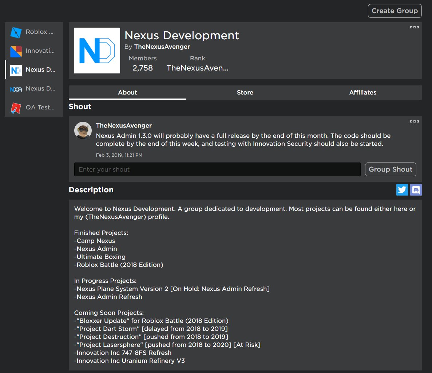
Task: Click the Nexus Development group title
Action: click(182, 36)
